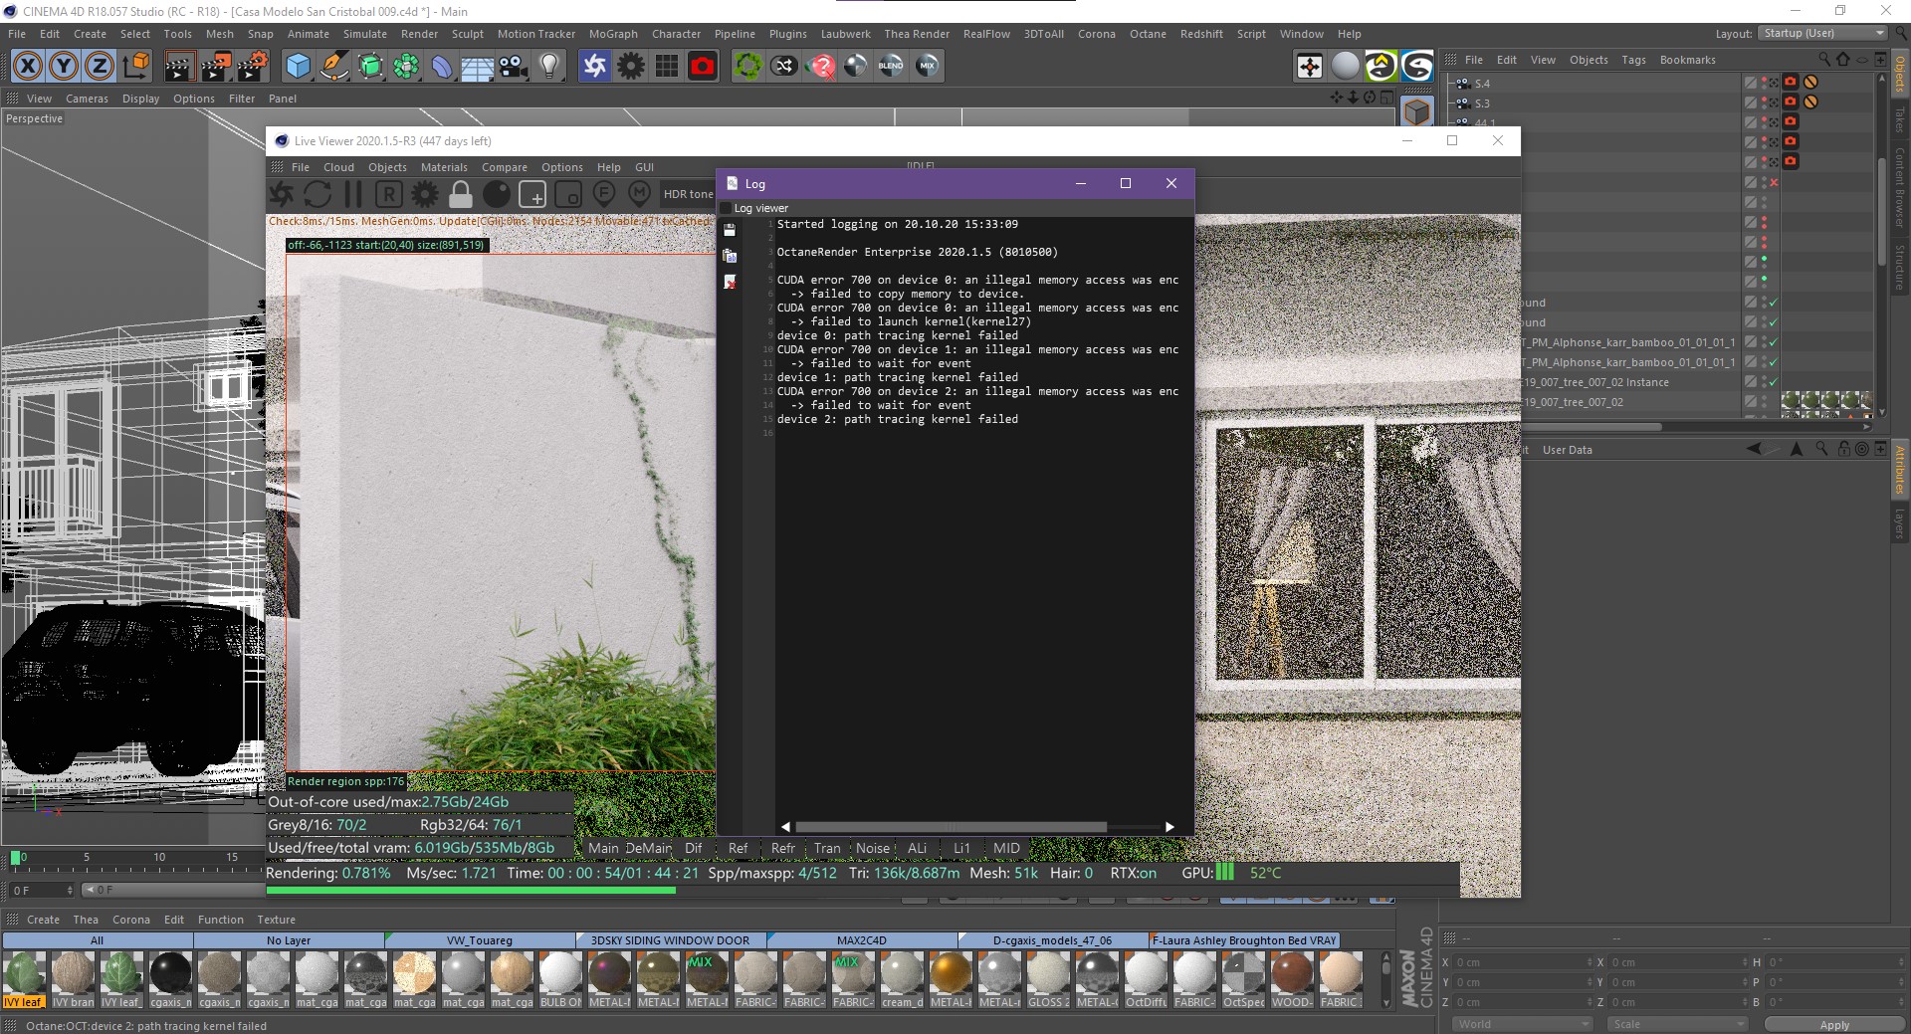Click the log viewer horizontal scrollbar
The width and height of the screenshot is (1911, 1034).
click(951, 827)
